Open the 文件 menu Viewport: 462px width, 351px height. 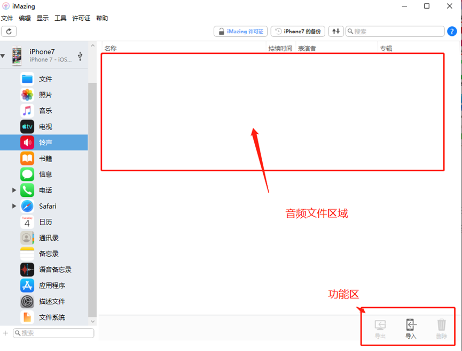coord(7,18)
